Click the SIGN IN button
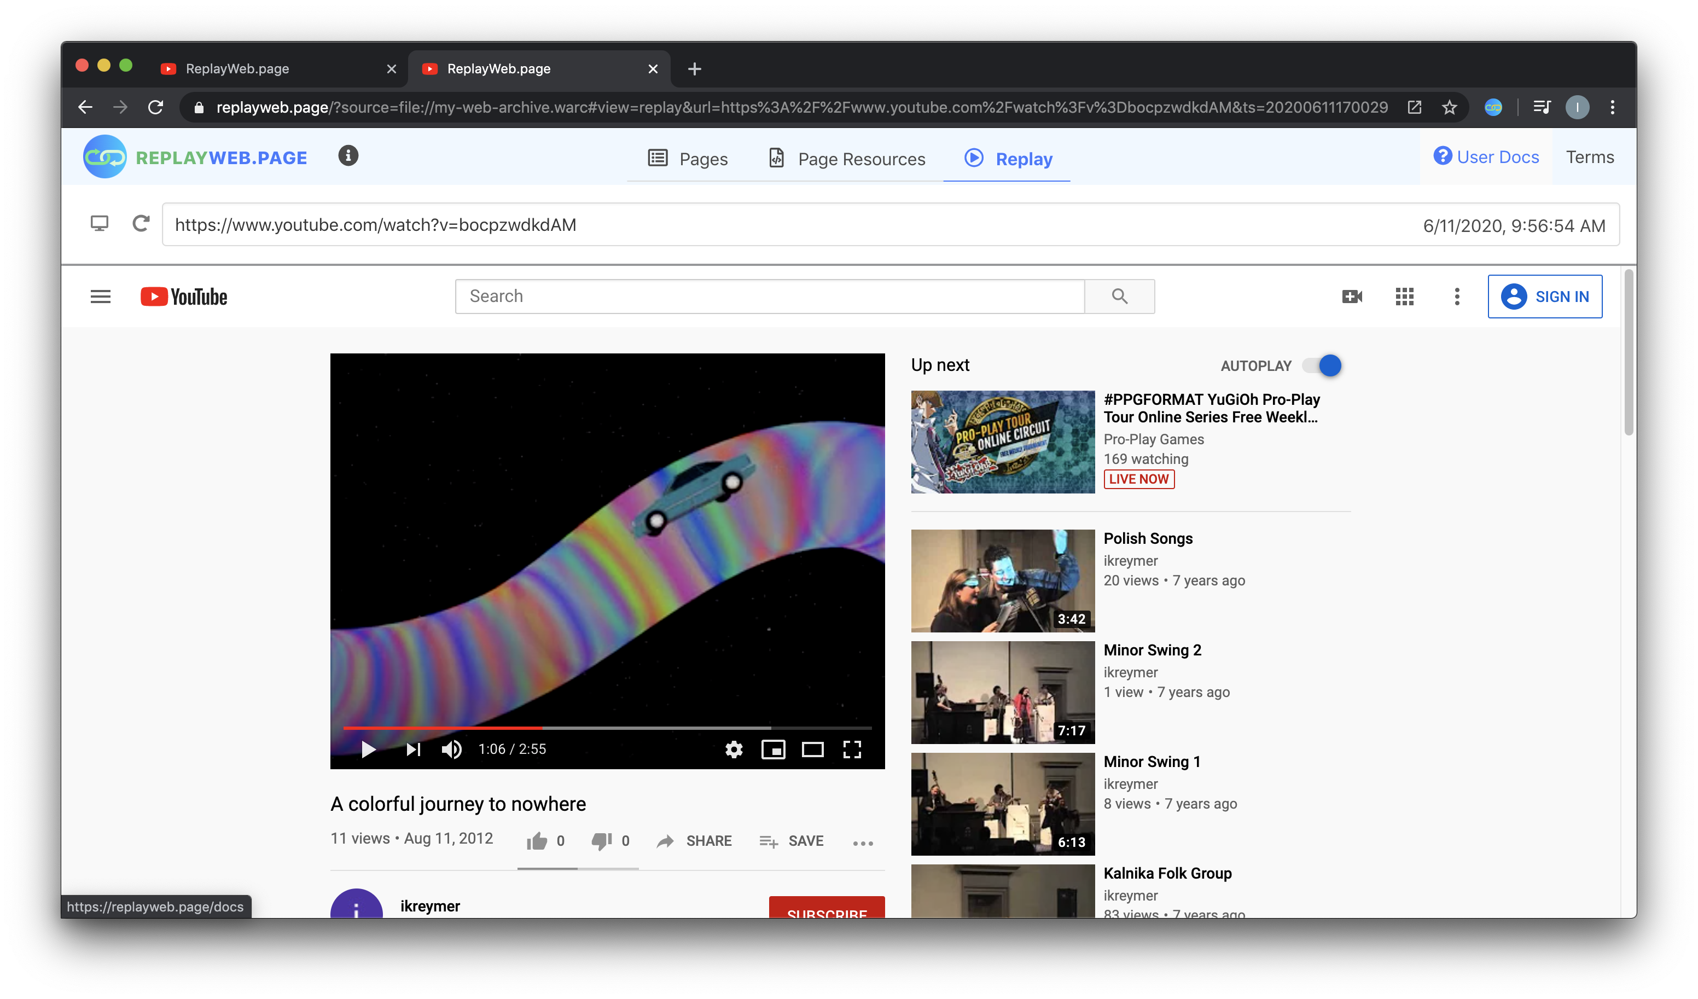The height and width of the screenshot is (999, 1698). coord(1544,297)
